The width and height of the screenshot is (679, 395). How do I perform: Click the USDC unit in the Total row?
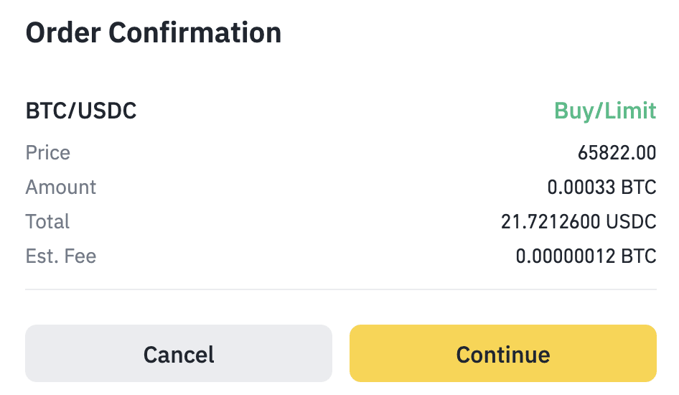(x=632, y=222)
